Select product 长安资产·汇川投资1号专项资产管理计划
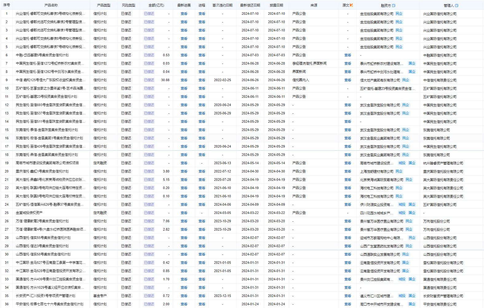Viewport: 484px width, 308px height. click(x=46, y=296)
